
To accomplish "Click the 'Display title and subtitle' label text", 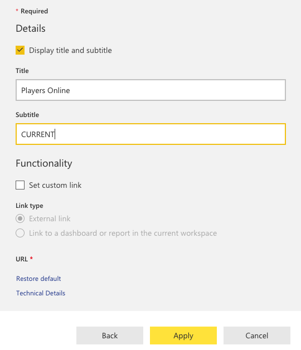I will coord(70,51).
